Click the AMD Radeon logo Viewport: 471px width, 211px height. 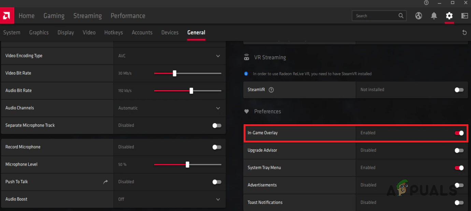tap(7, 15)
